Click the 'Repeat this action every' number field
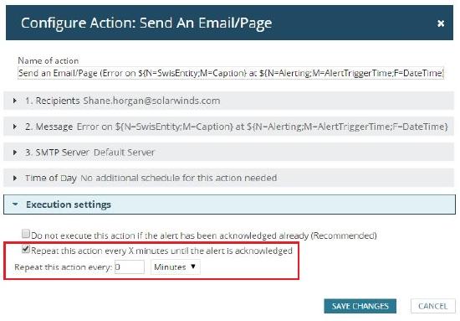 (x=130, y=267)
